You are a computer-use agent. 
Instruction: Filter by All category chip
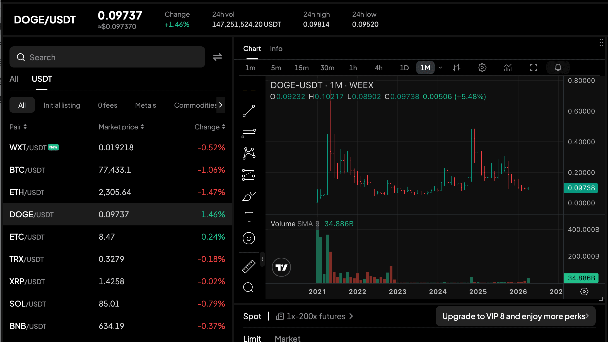(x=22, y=105)
